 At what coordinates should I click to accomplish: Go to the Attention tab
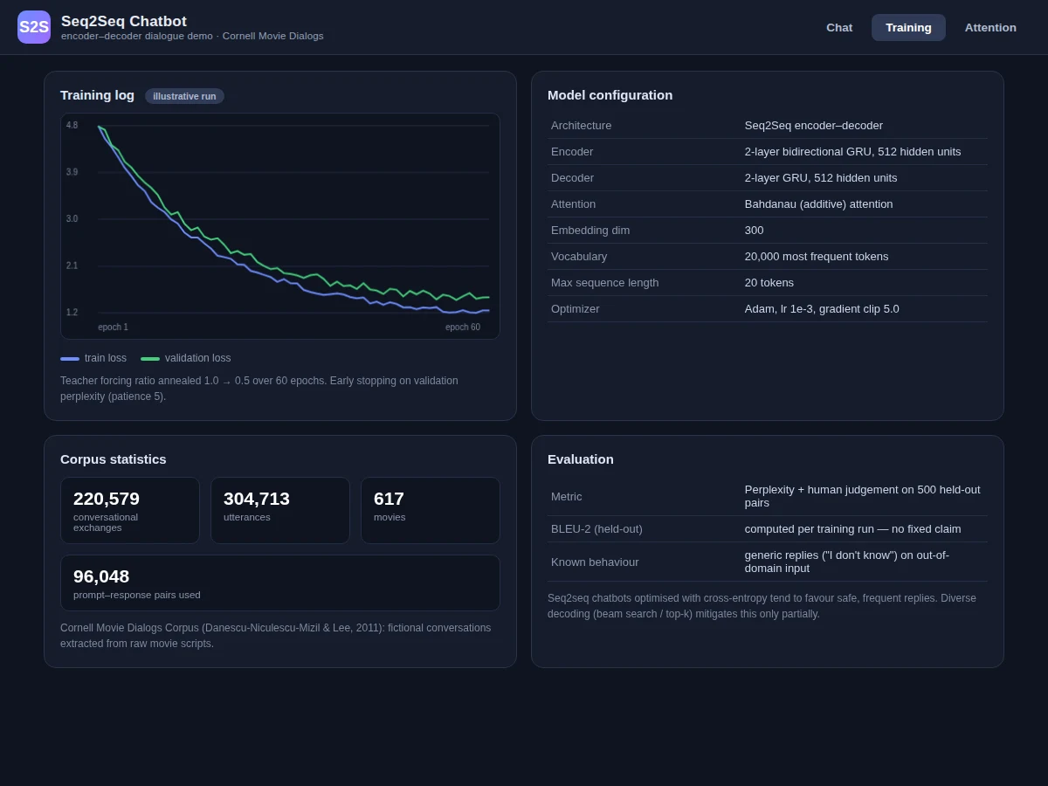990,27
